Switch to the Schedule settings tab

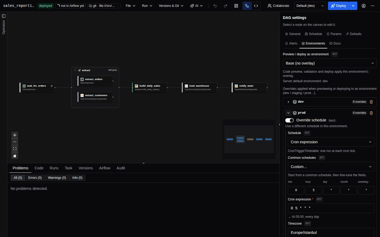coord(313,34)
